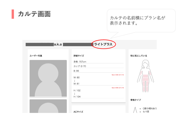Click the pink bar beside カルテ画面 title
This screenshot has height=127, width=185.
coord(13,14)
